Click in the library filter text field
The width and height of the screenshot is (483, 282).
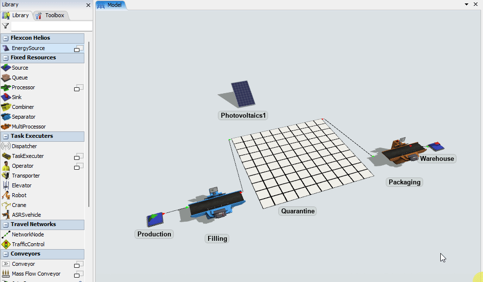click(52, 26)
